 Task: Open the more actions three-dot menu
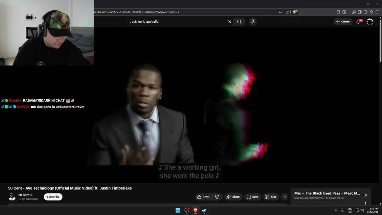pyautogui.click(x=284, y=197)
